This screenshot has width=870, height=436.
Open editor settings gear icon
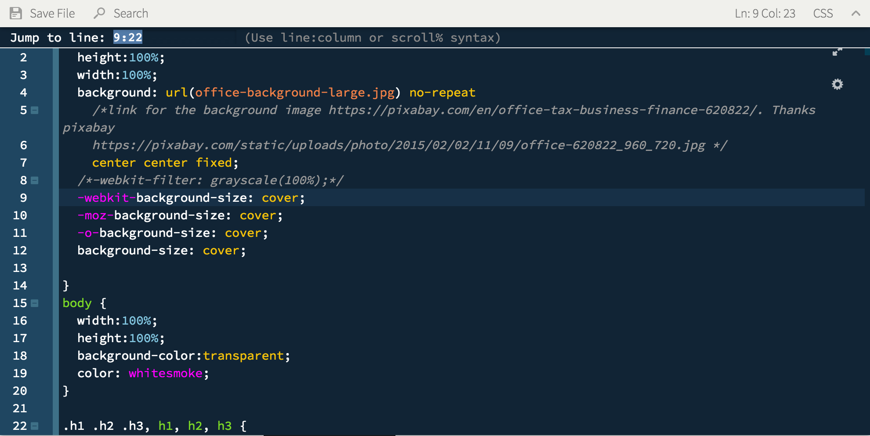click(x=837, y=84)
